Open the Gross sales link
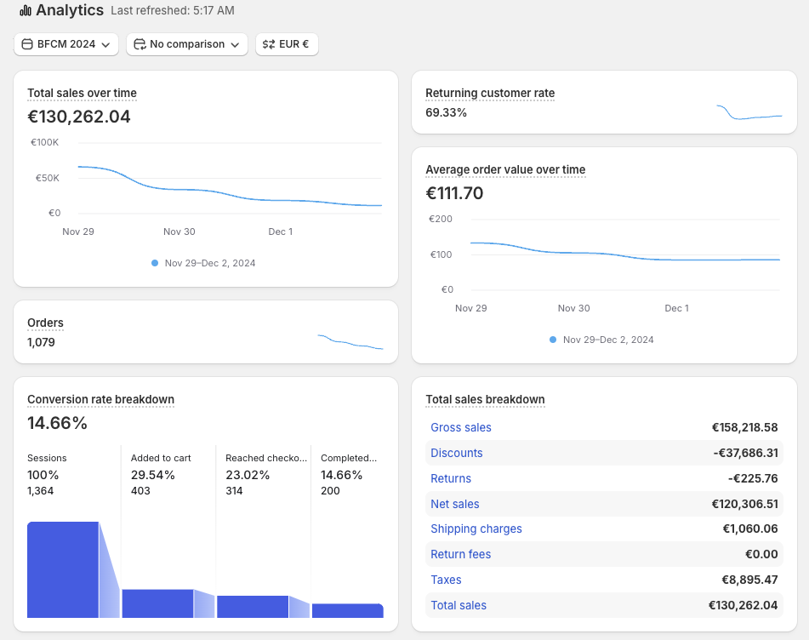This screenshot has width=809, height=640. (461, 427)
